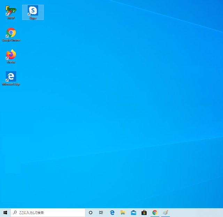Viewport: 223px width, 217px height.
Task: Open File Explorer from the taskbar
Action: click(x=123, y=212)
